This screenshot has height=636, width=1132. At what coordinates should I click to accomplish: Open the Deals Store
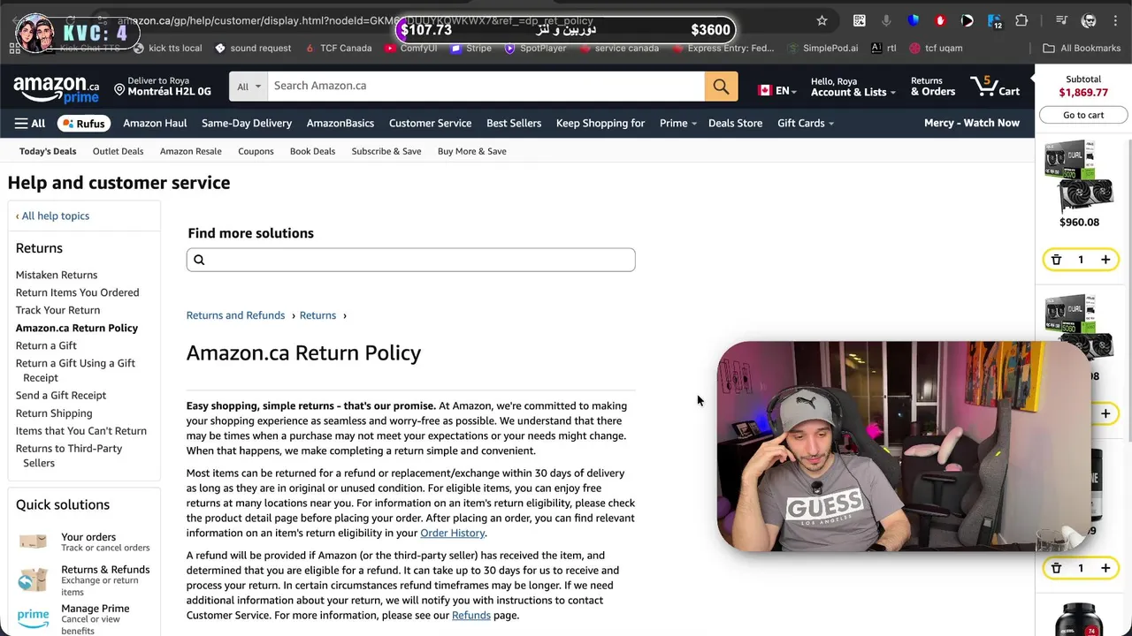coord(735,123)
